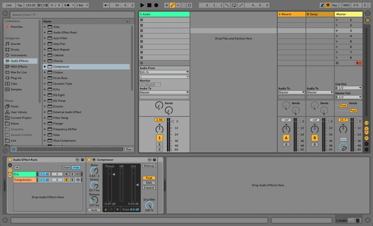The width and height of the screenshot is (373, 226).
Task: Click the Play button in transport
Action: [x=142, y=5]
